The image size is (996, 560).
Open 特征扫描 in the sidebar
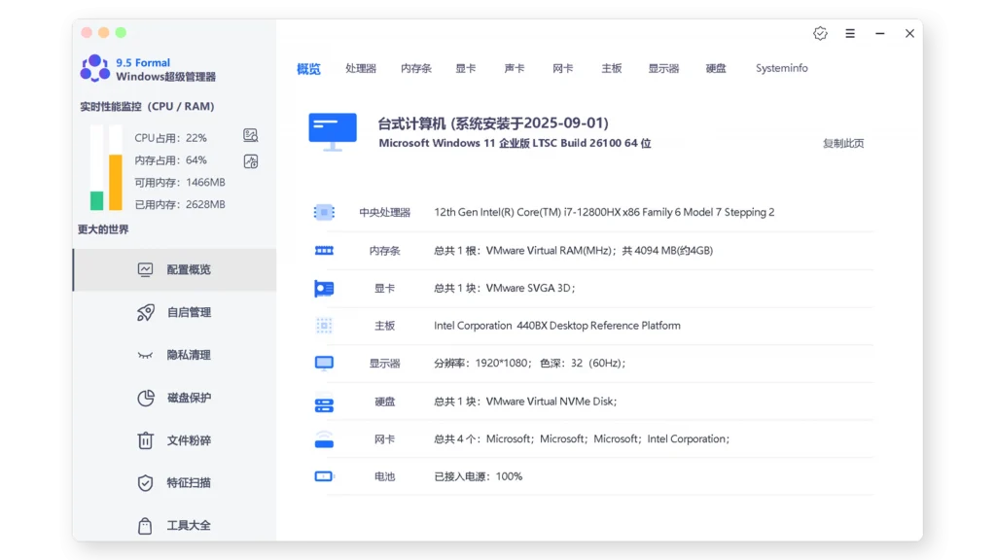click(x=175, y=483)
